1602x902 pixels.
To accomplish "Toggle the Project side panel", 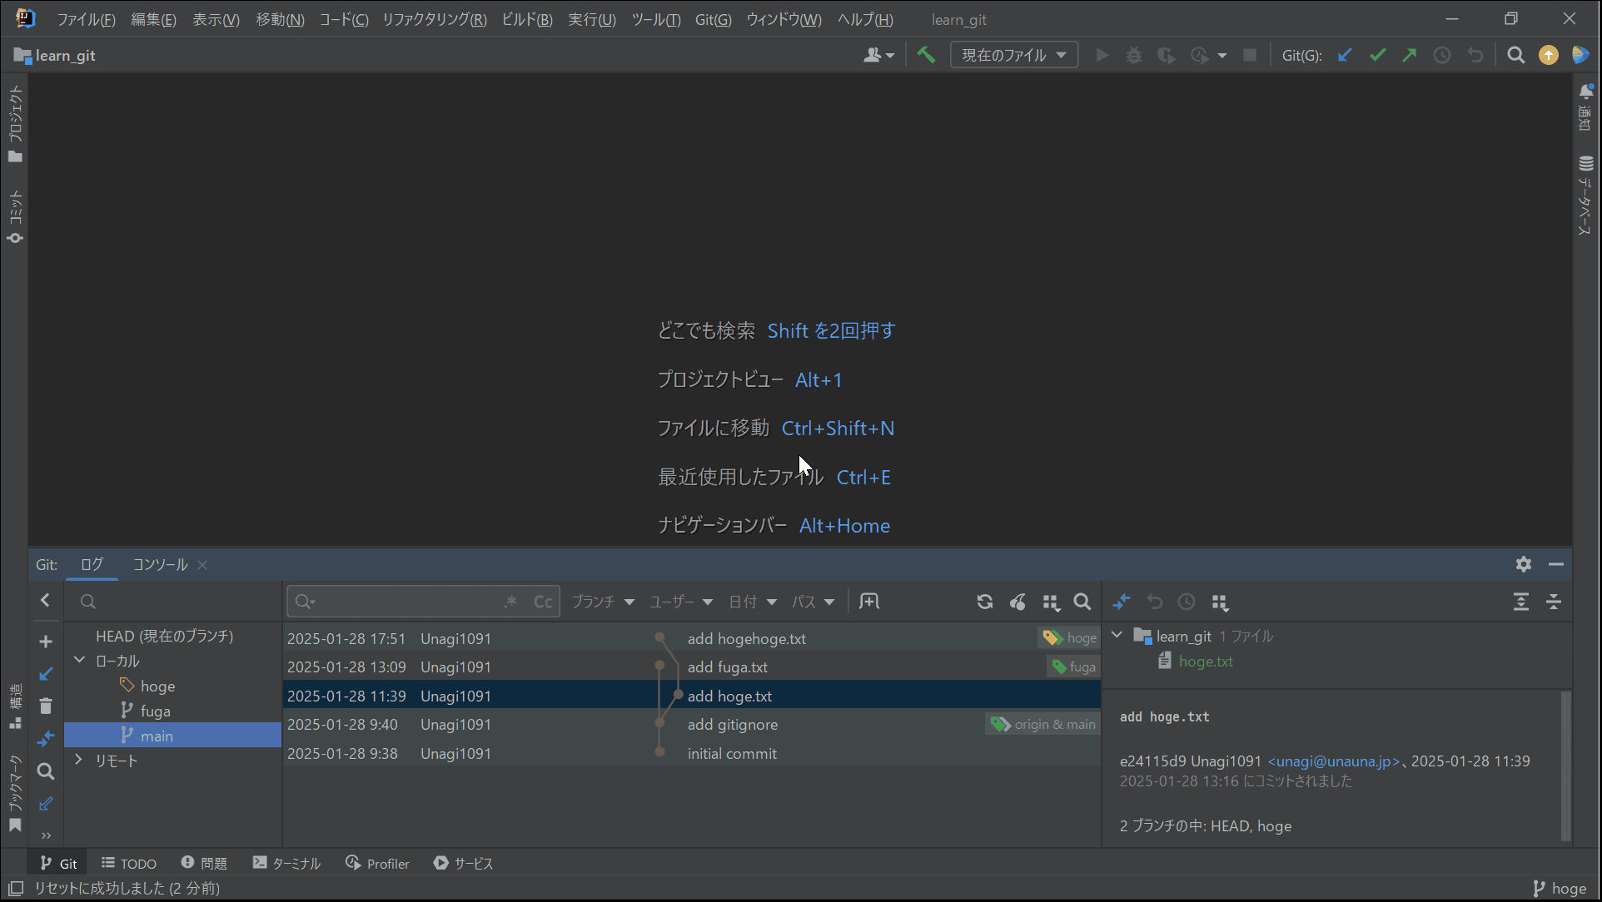I will click(15, 122).
